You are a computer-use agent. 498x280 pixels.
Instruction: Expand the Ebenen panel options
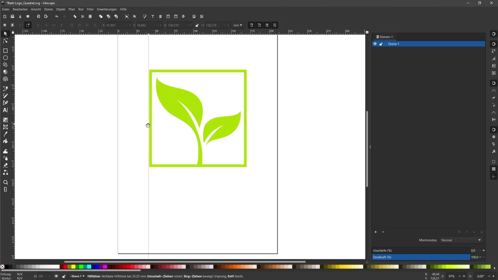pyautogui.click(x=377, y=37)
